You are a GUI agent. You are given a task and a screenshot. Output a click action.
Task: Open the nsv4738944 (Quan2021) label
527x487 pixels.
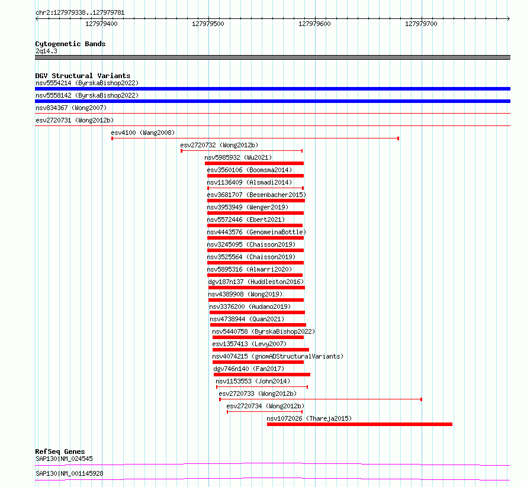pyautogui.click(x=247, y=319)
